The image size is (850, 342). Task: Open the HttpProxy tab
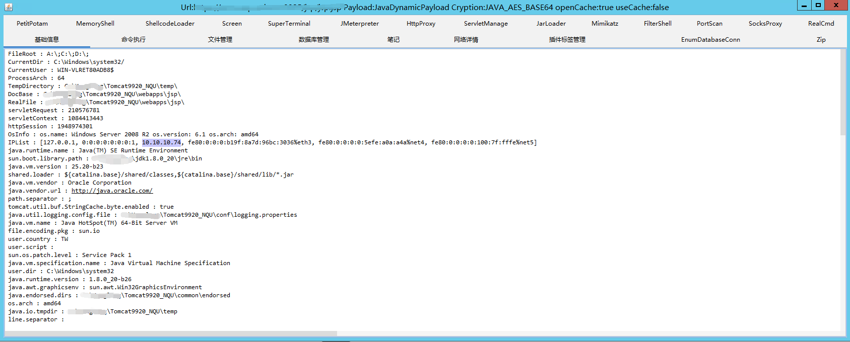pos(421,24)
